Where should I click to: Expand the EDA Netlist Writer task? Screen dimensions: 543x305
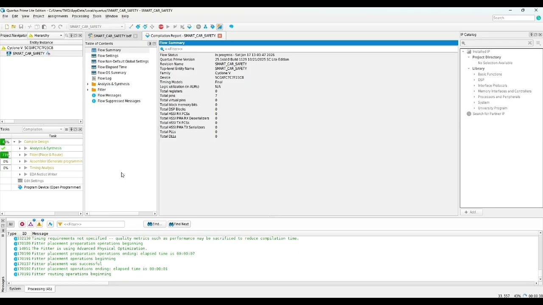[x=20, y=174]
